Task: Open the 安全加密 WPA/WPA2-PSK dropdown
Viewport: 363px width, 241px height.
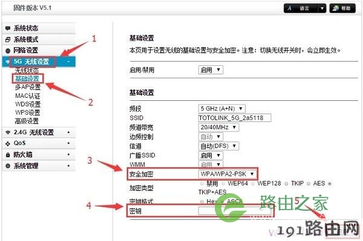Action: [227, 174]
